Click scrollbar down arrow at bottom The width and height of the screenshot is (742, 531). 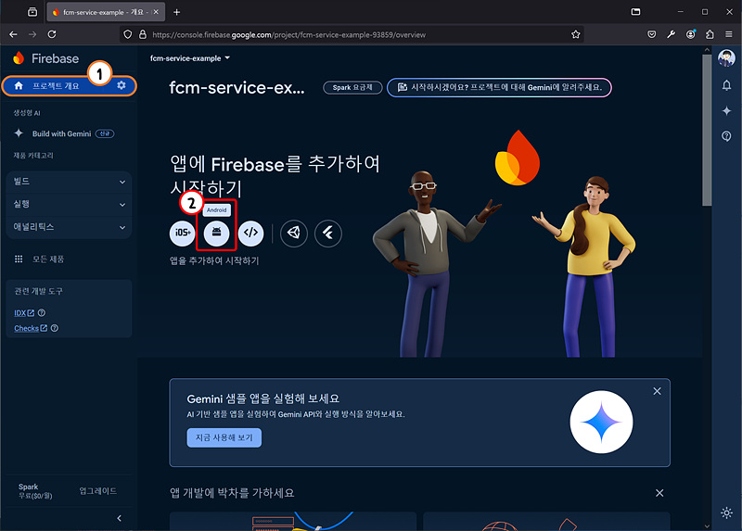click(x=707, y=525)
